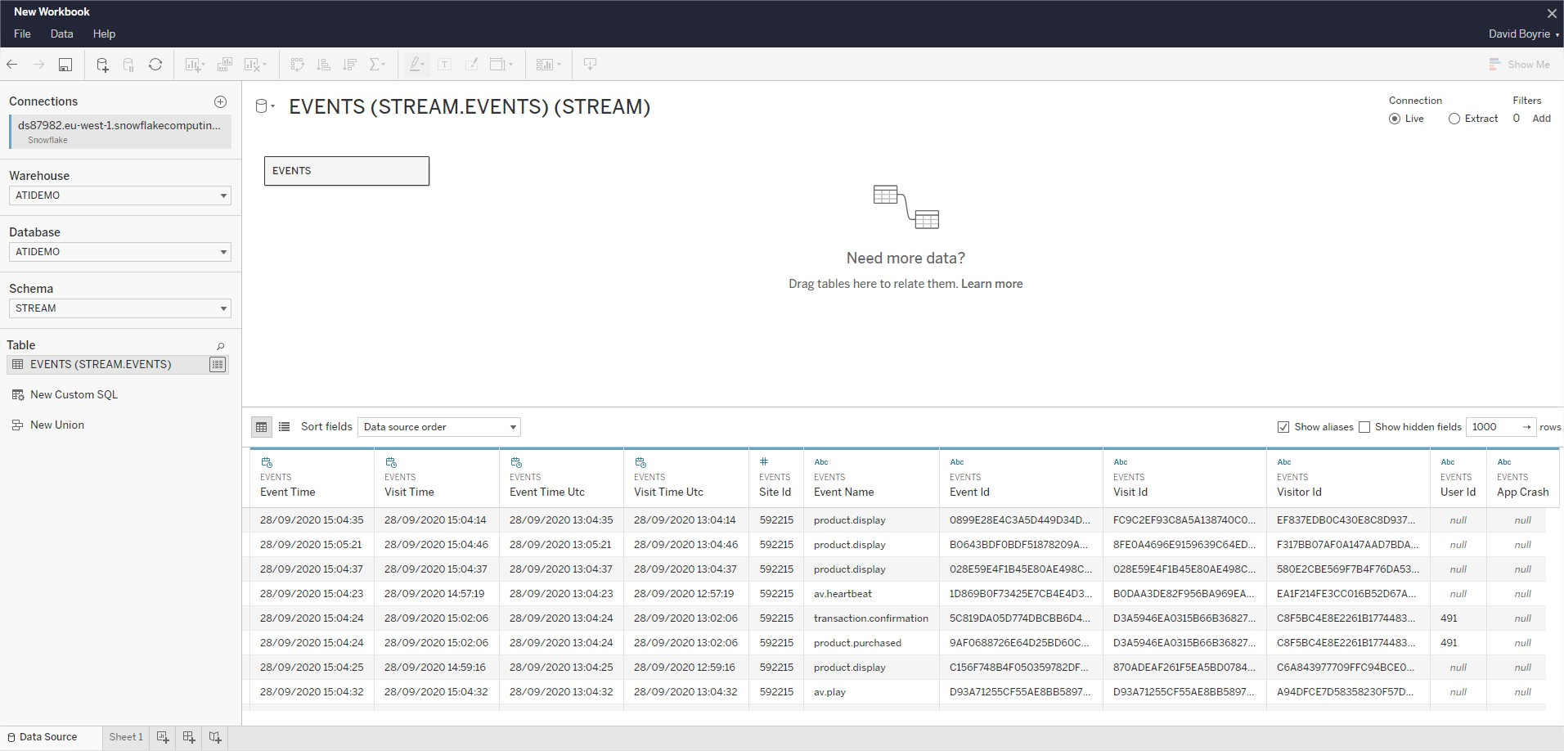Switch to the Sheet 1 tab

click(126, 737)
